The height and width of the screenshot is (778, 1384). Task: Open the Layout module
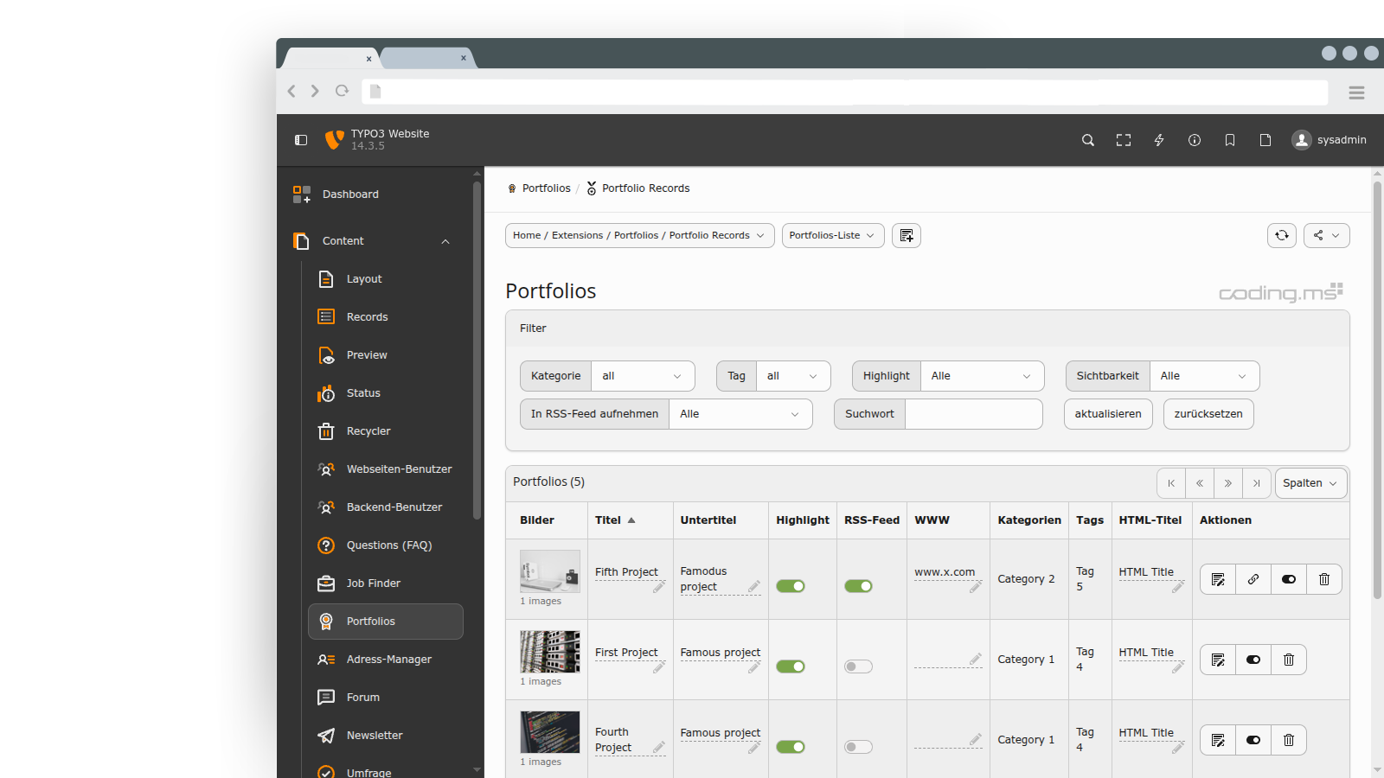[x=386, y=279]
